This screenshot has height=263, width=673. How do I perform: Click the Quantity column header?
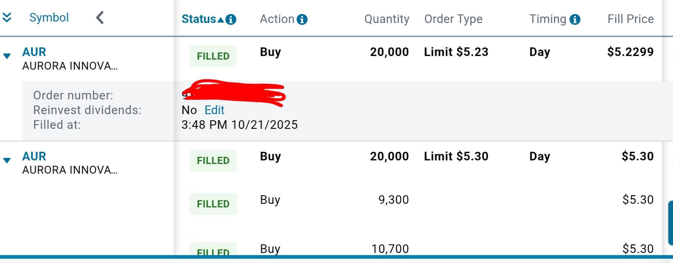point(386,19)
